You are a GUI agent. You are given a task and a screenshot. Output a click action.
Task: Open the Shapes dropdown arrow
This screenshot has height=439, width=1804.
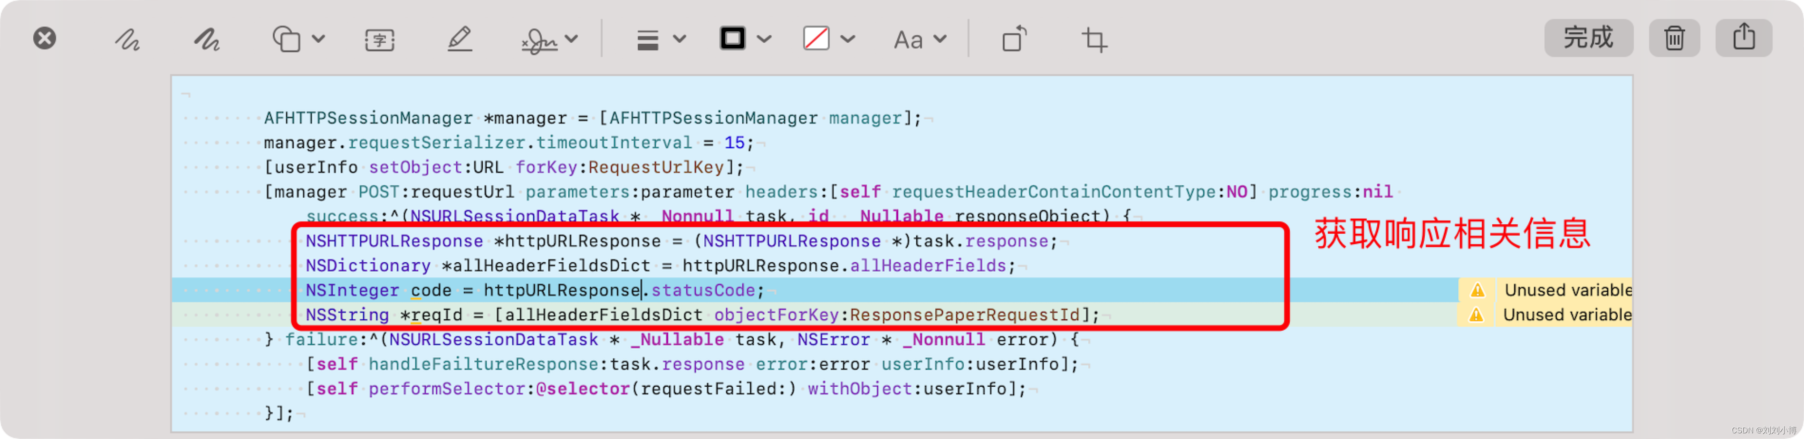click(x=318, y=39)
